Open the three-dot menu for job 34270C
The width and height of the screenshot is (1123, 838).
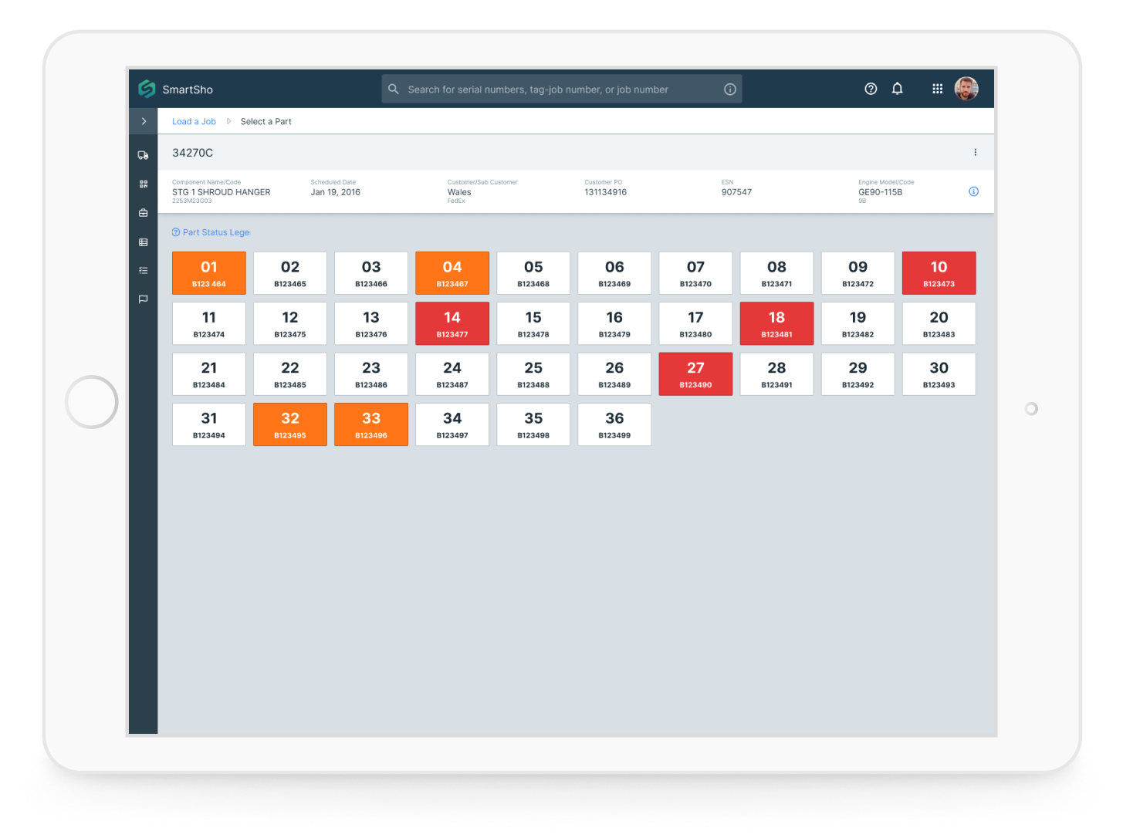pyautogui.click(x=975, y=153)
